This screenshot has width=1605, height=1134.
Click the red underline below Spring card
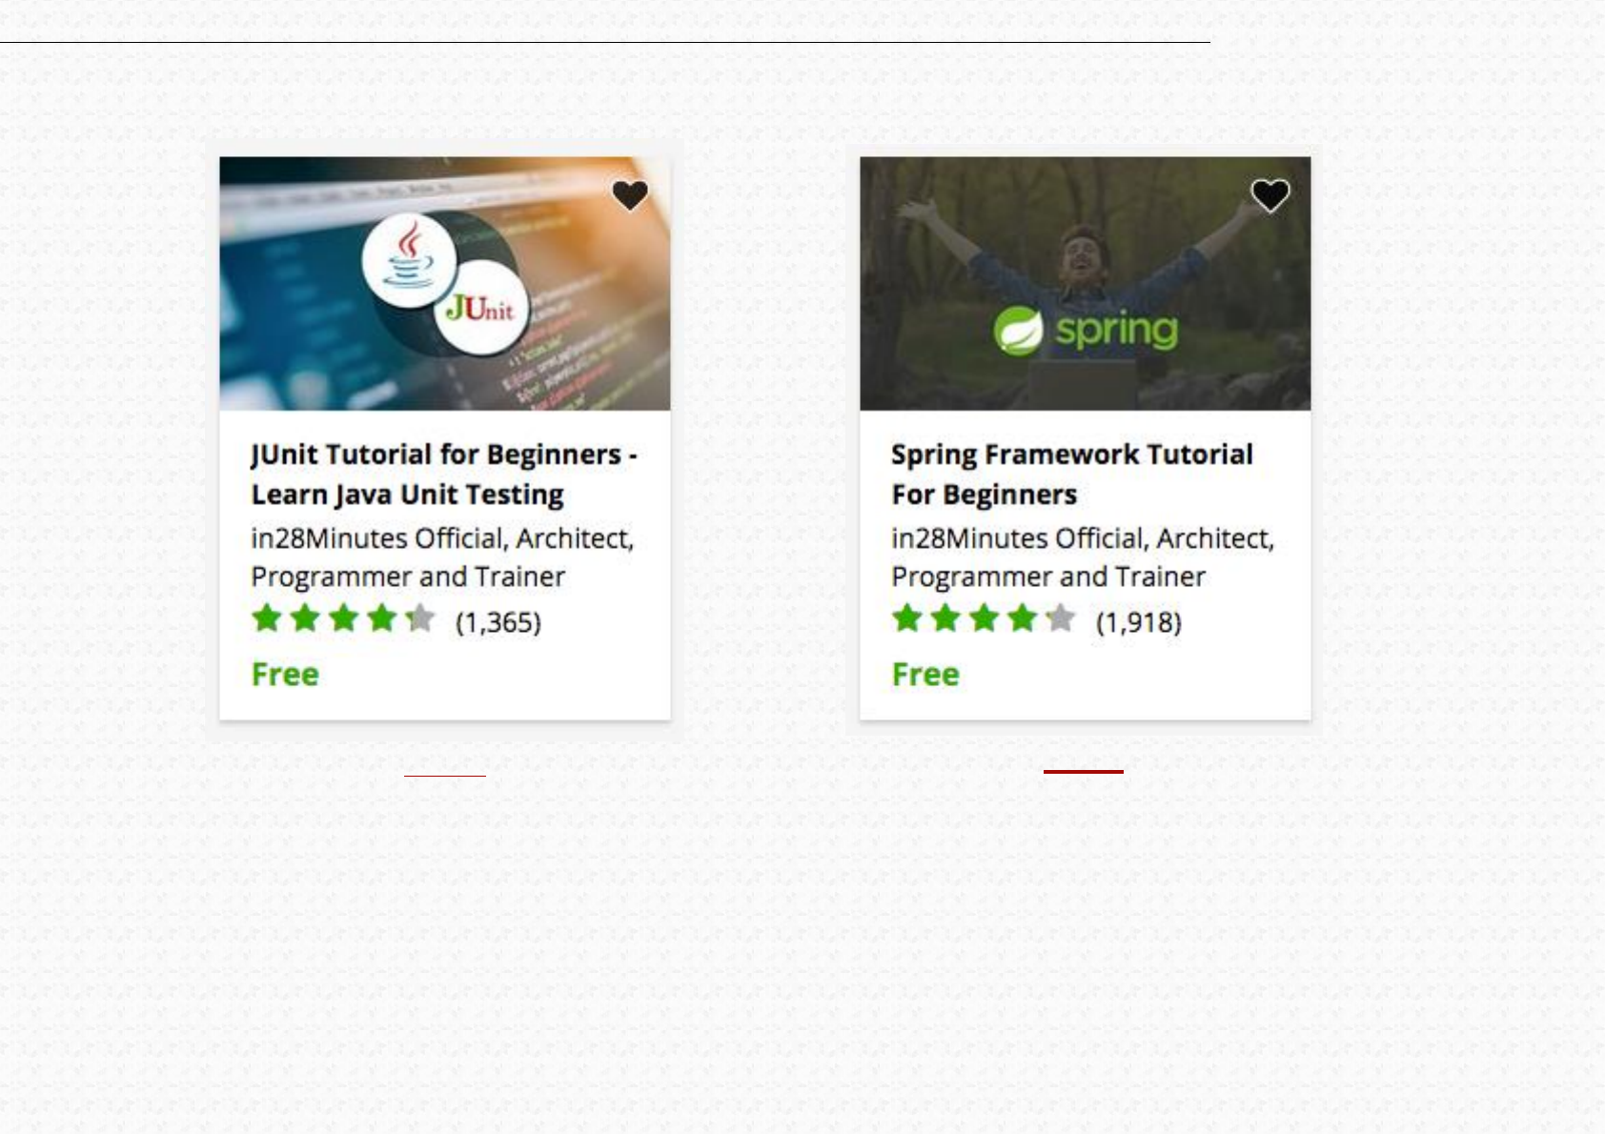[x=1084, y=771]
